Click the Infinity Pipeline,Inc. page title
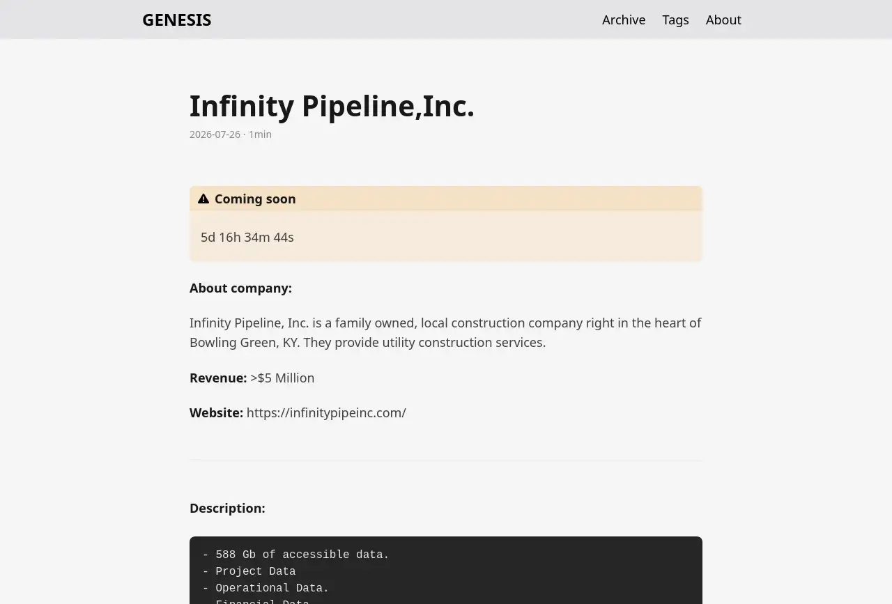This screenshot has height=604, width=892. (332, 106)
